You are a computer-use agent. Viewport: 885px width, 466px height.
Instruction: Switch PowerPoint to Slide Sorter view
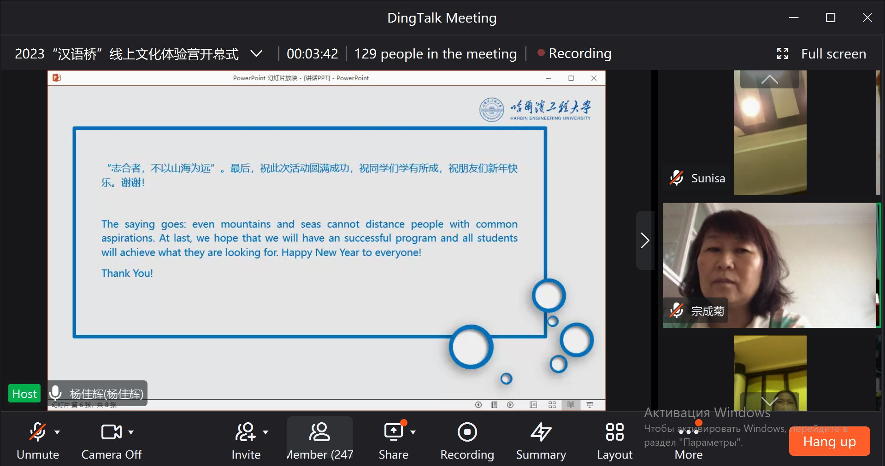(552, 405)
